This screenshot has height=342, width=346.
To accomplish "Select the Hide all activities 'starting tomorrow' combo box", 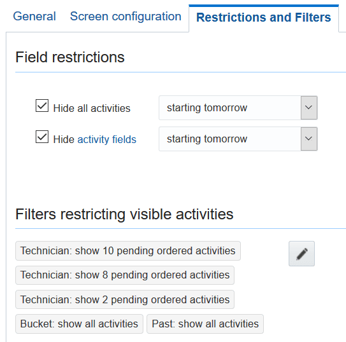I will (238, 107).
